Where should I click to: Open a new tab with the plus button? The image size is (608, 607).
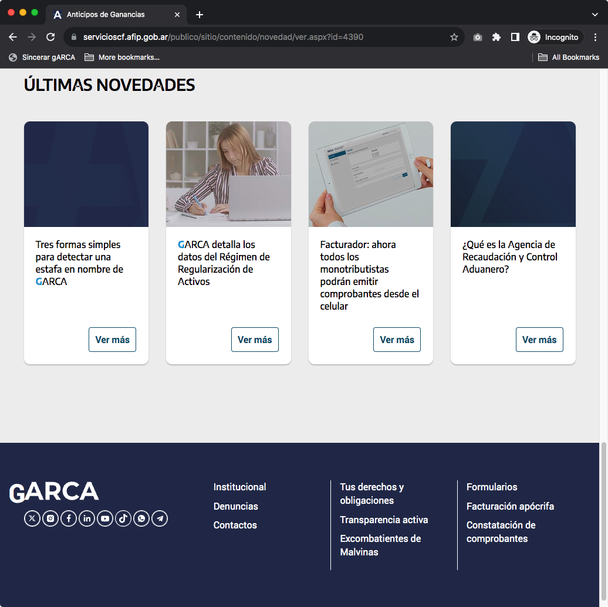[200, 15]
